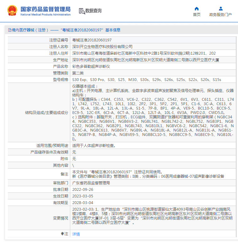
Task: Click approval authority 广东省药品监督管理局
Action: [91, 183]
